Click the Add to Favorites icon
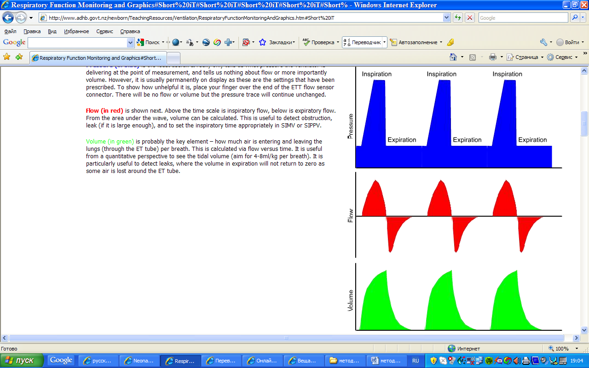589x368 pixels. pyautogui.click(x=19, y=57)
